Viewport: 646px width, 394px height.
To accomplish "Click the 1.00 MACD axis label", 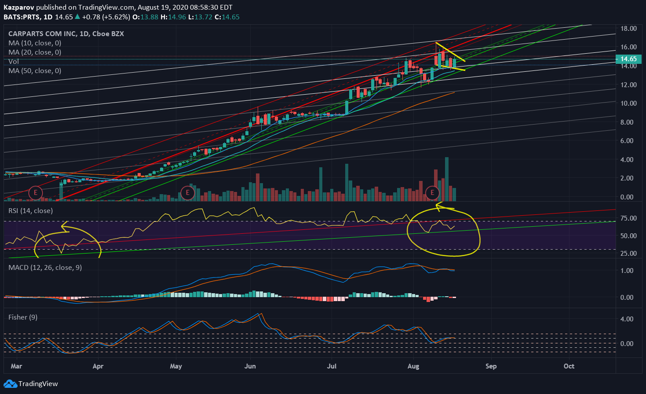I will [627, 271].
